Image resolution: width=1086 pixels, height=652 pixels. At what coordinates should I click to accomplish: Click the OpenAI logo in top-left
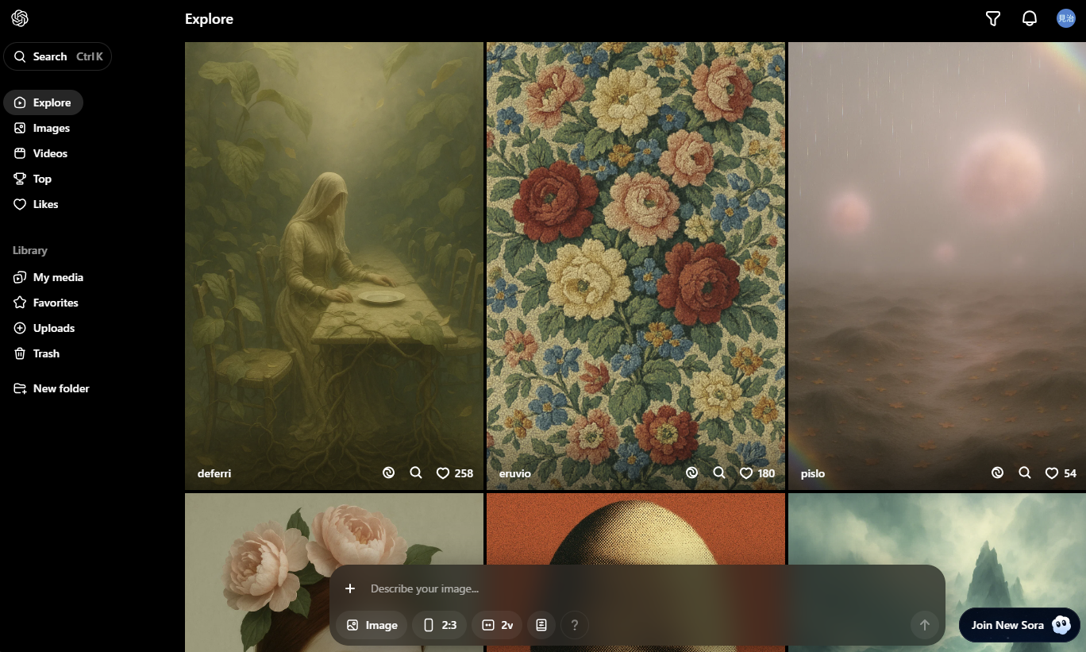(20, 18)
